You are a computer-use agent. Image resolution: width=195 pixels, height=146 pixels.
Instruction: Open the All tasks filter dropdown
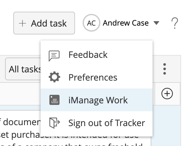pos(24,69)
